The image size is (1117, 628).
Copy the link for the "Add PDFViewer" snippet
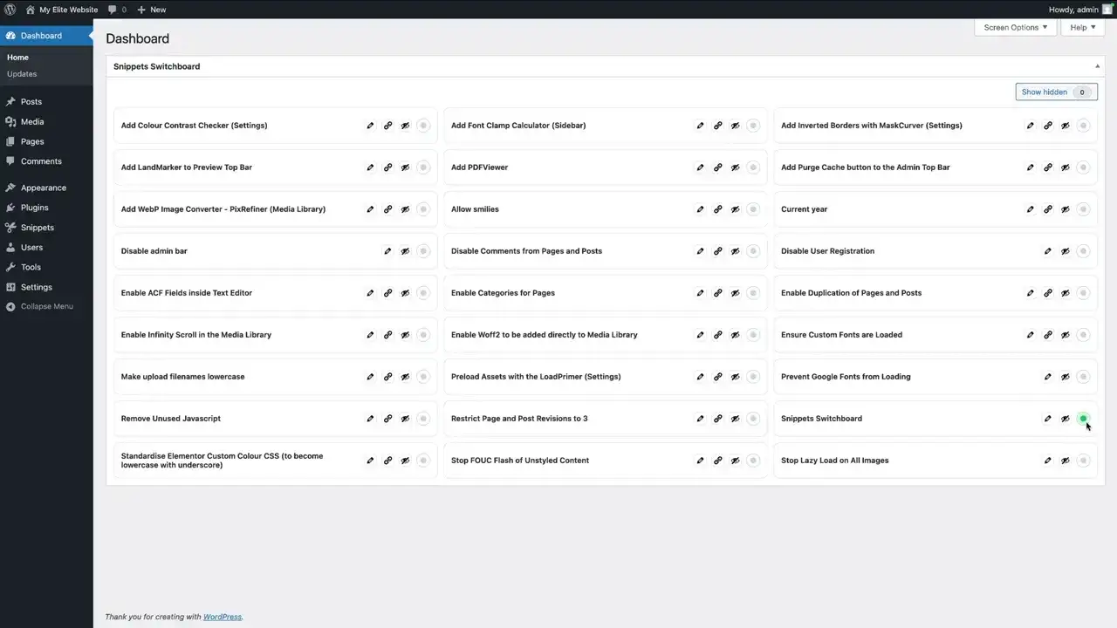(717, 167)
